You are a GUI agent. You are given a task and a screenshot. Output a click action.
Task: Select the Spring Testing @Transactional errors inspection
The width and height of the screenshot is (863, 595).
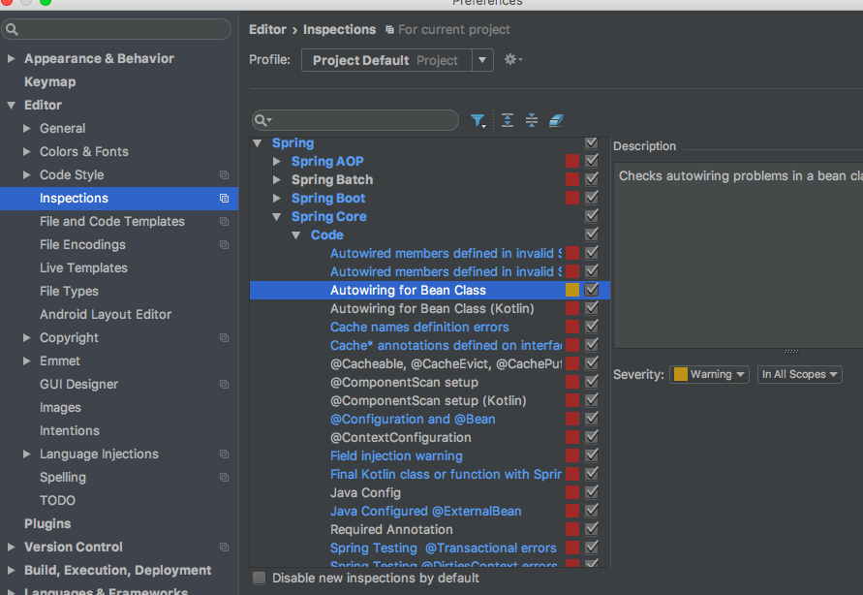tap(443, 548)
